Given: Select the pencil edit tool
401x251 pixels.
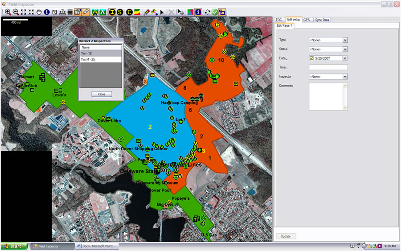Looking at the screenshot, I should tap(146, 12).
